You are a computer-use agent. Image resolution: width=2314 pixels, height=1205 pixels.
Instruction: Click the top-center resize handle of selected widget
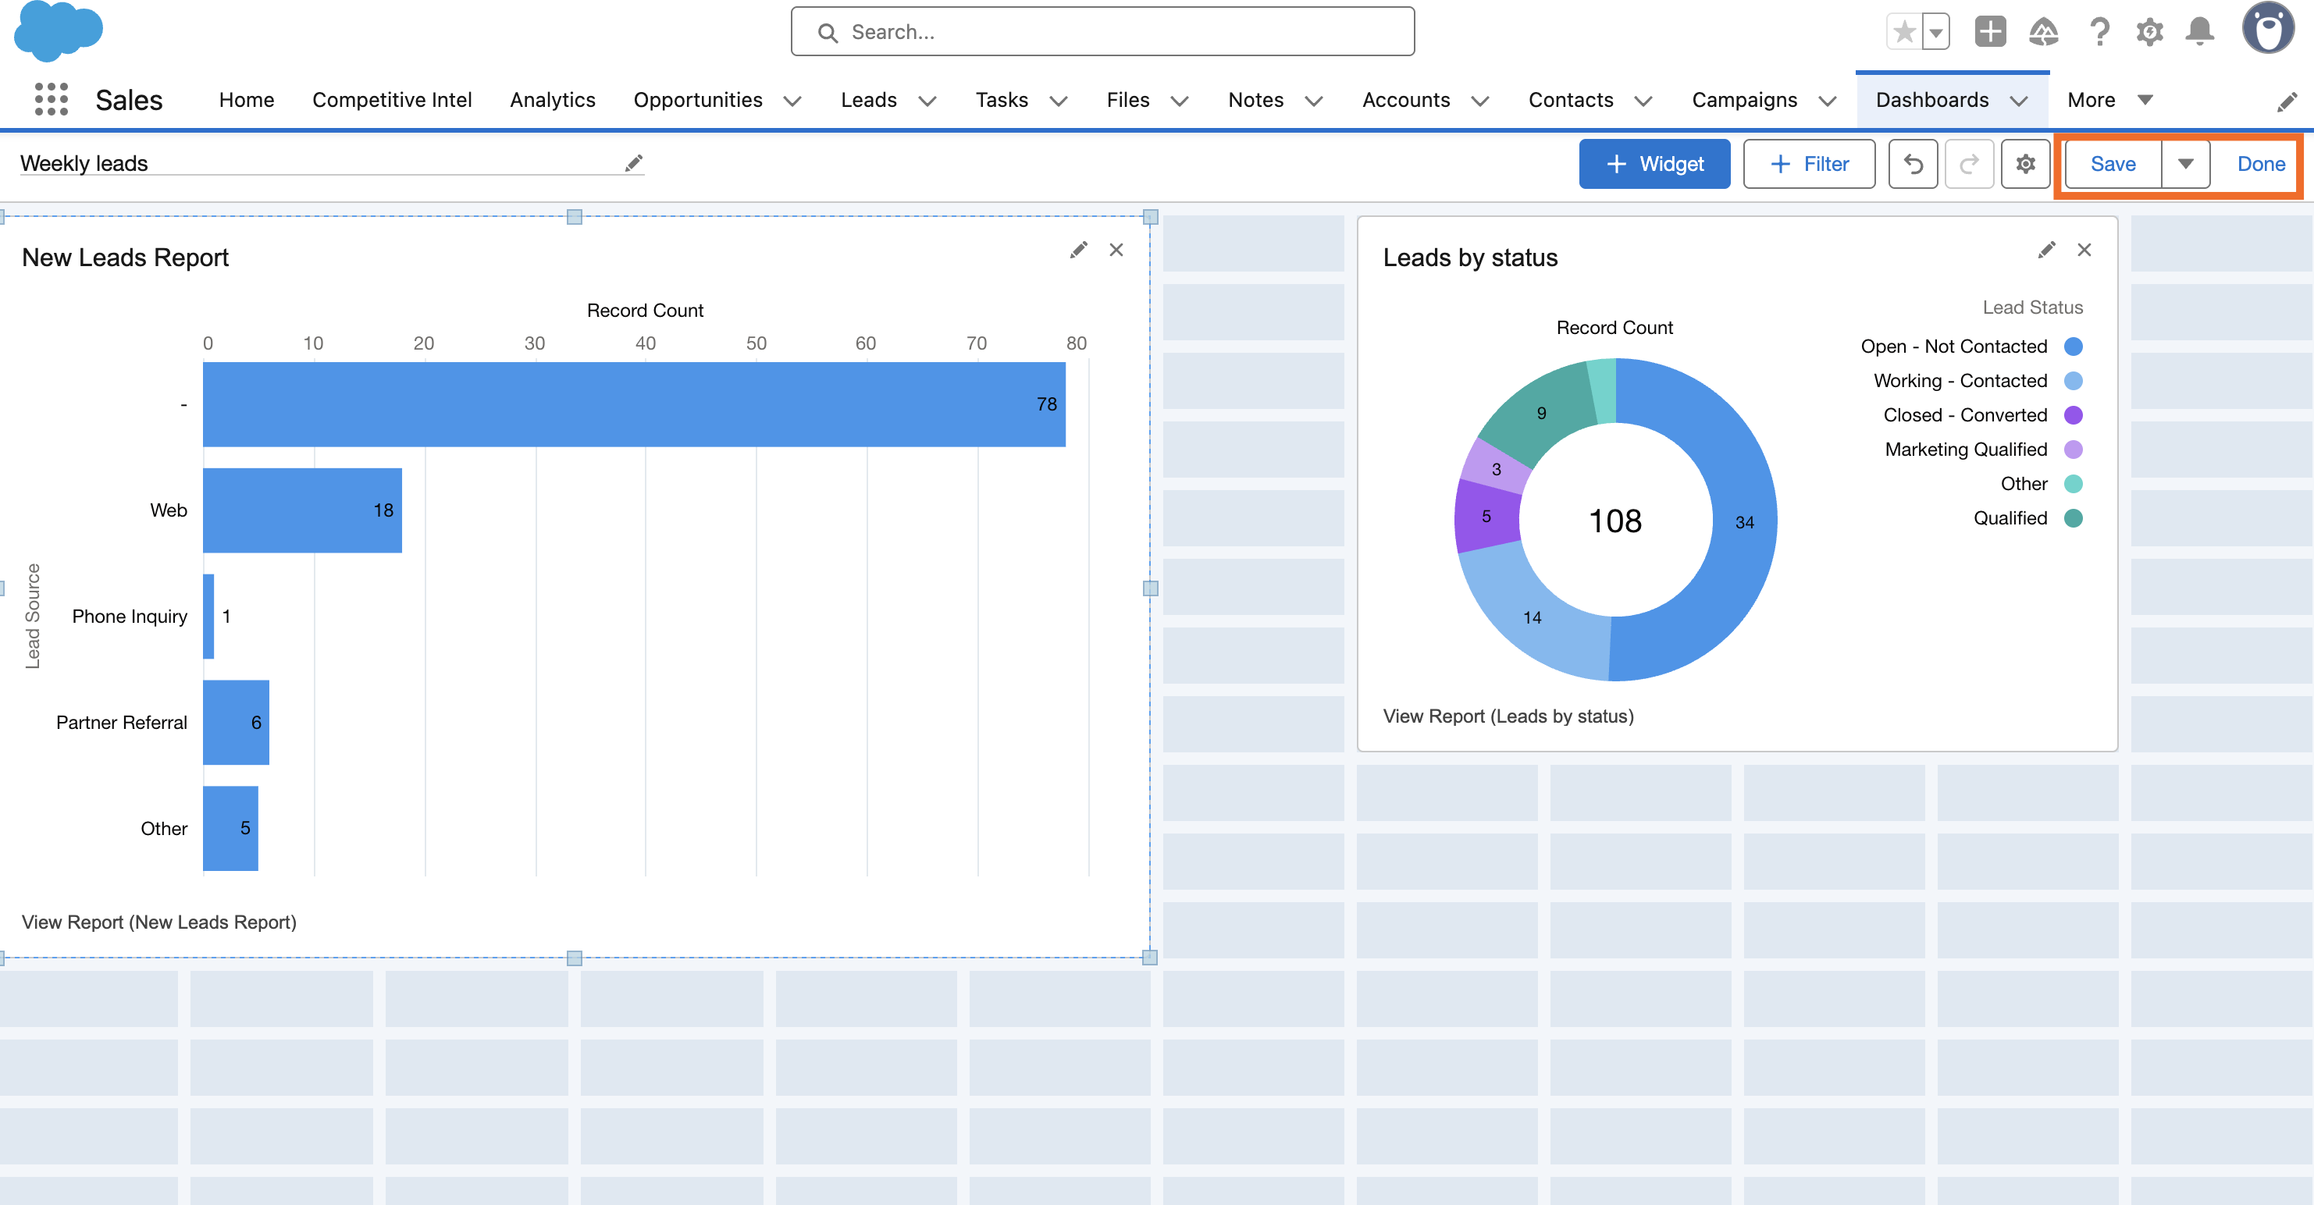click(574, 216)
